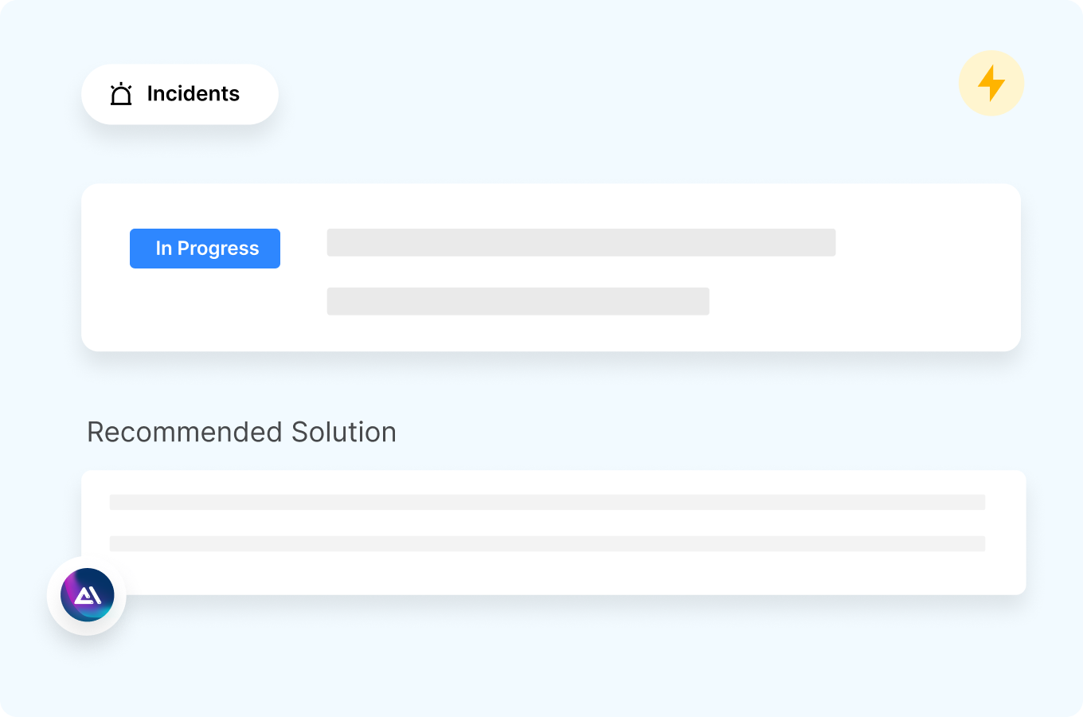Screen dimensions: 1083x717
Task: Open the recommended solution card
Action: coord(557,574)
